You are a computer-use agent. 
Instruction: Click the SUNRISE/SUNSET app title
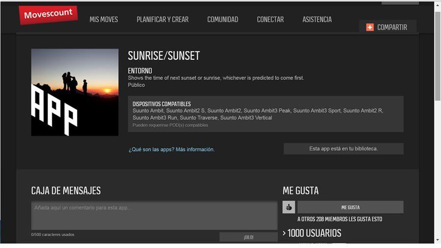pyautogui.click(x=164, y=56)
